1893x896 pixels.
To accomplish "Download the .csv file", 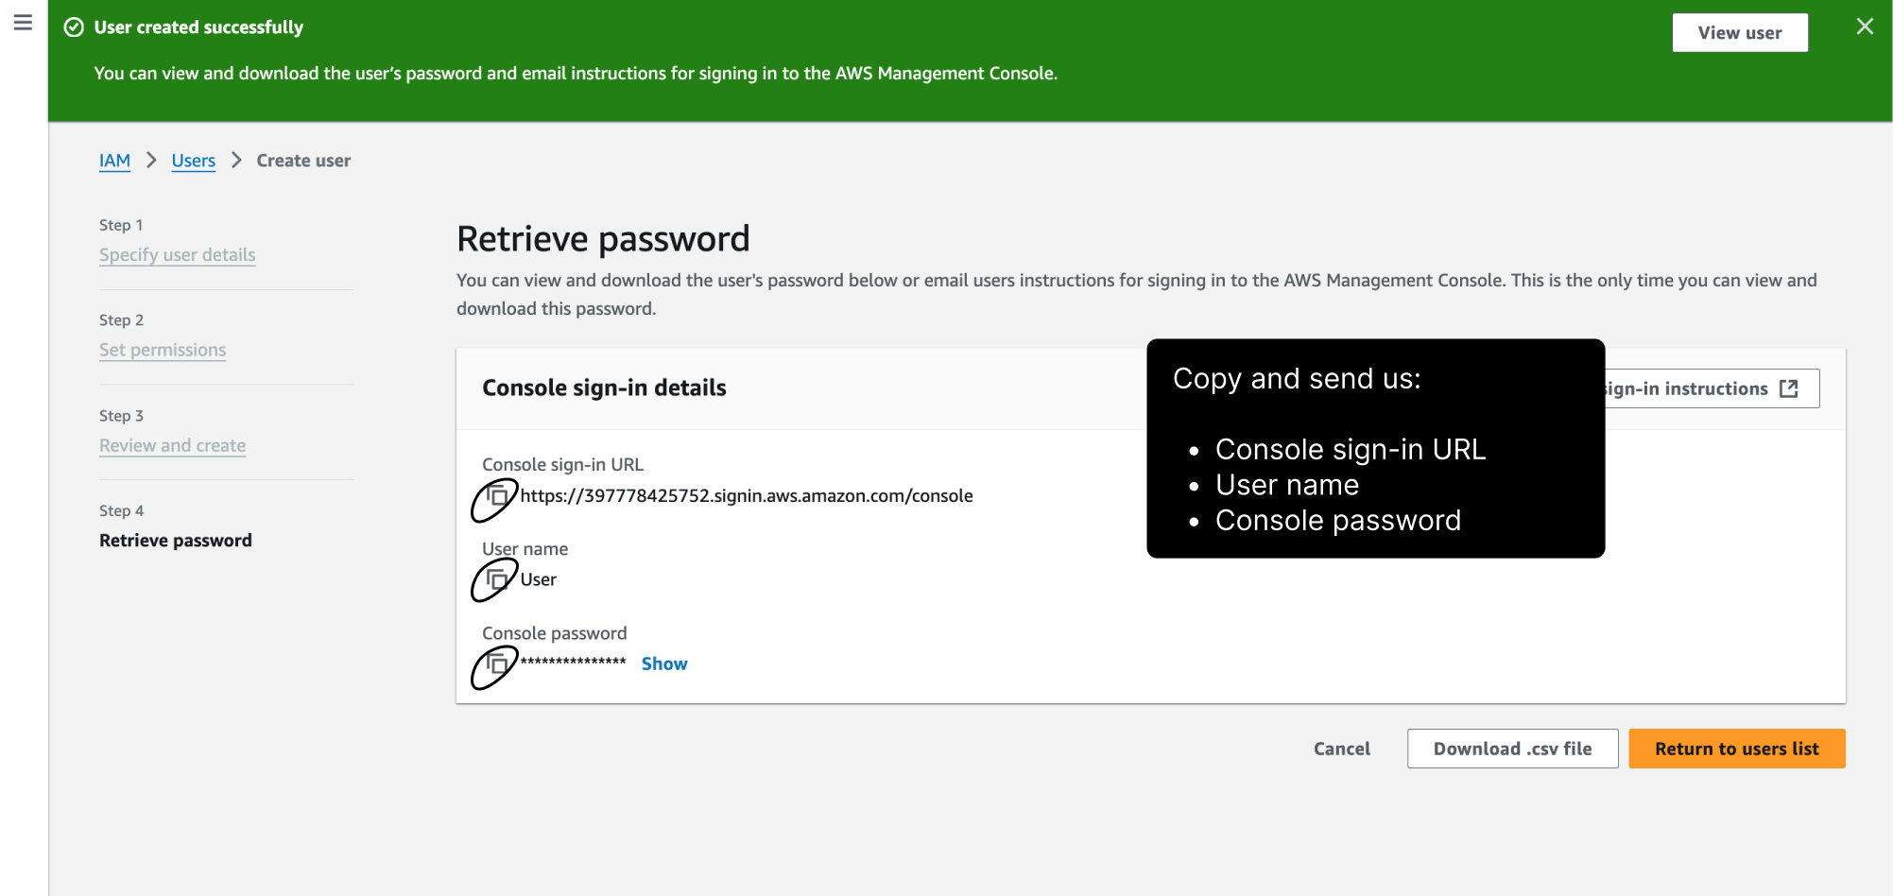I will [x=1512, y=749].
